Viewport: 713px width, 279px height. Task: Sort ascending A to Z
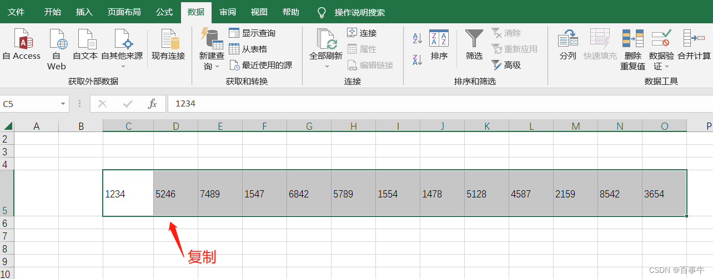(x=418, y=38)
